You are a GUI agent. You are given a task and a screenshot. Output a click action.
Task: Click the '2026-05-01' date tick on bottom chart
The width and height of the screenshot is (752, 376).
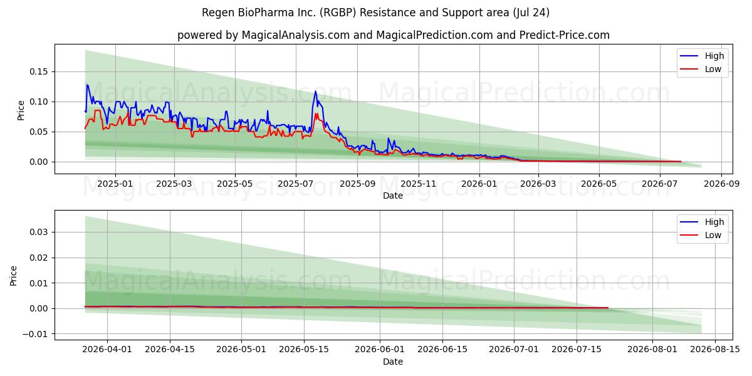pyautogui.click(x=241, y=350)
